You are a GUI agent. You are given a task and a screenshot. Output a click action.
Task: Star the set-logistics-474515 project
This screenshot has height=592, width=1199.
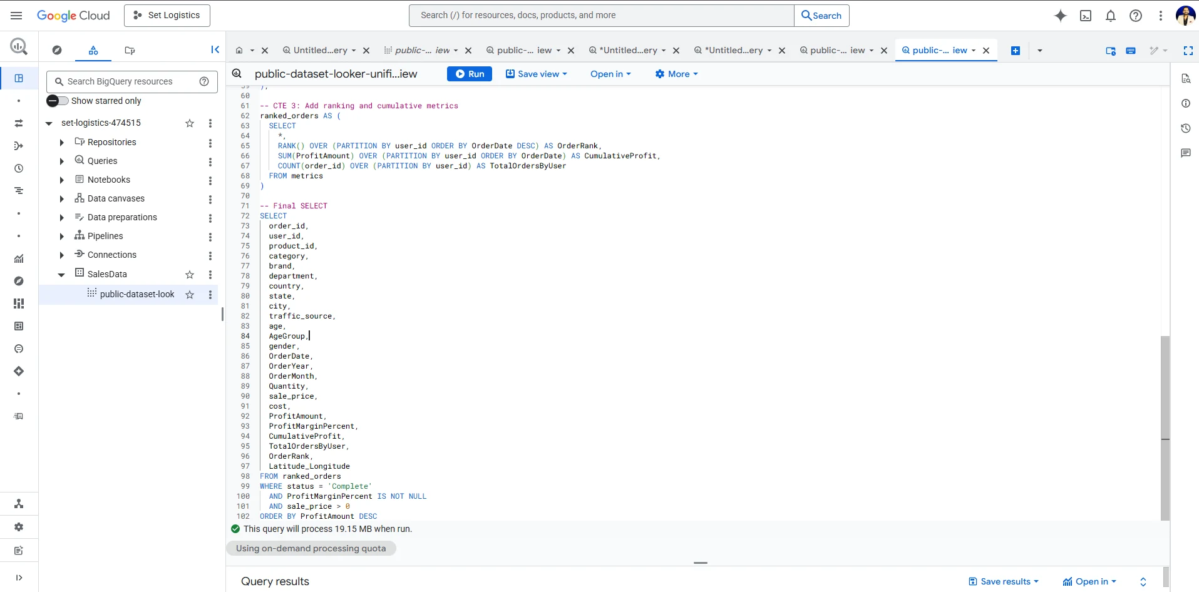(190, 123)
